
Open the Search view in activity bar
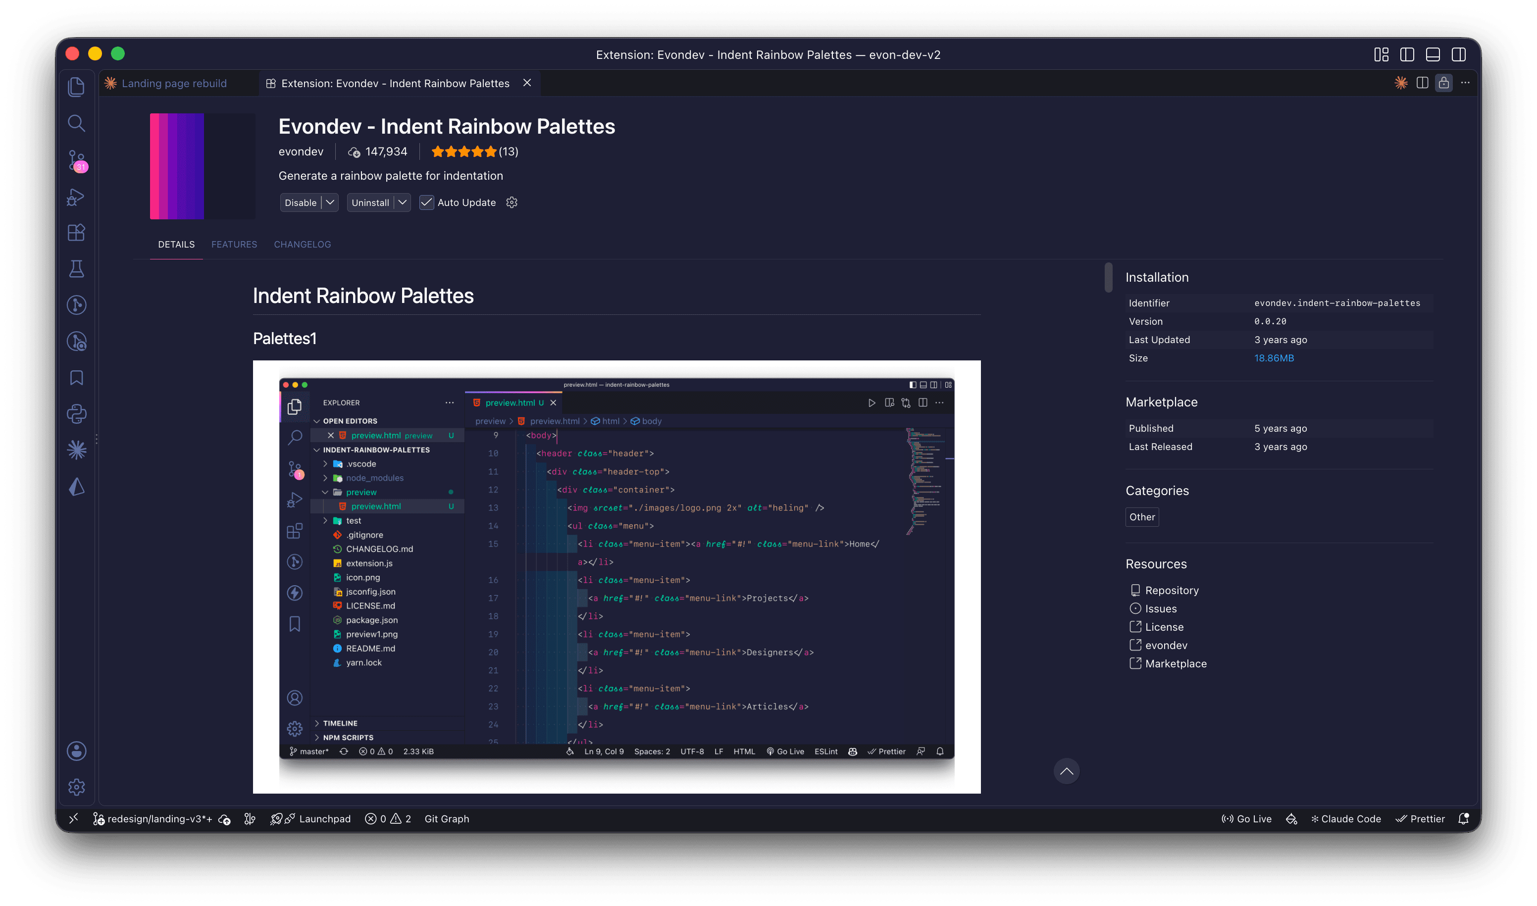(76, 123)
